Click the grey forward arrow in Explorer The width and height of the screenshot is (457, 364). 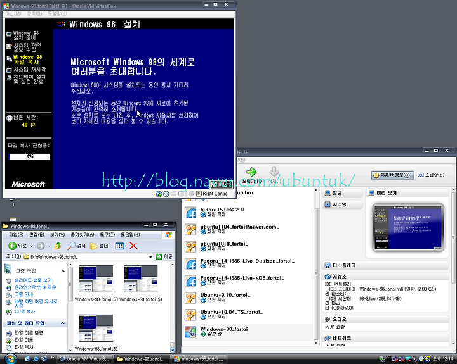pos(41,246)
